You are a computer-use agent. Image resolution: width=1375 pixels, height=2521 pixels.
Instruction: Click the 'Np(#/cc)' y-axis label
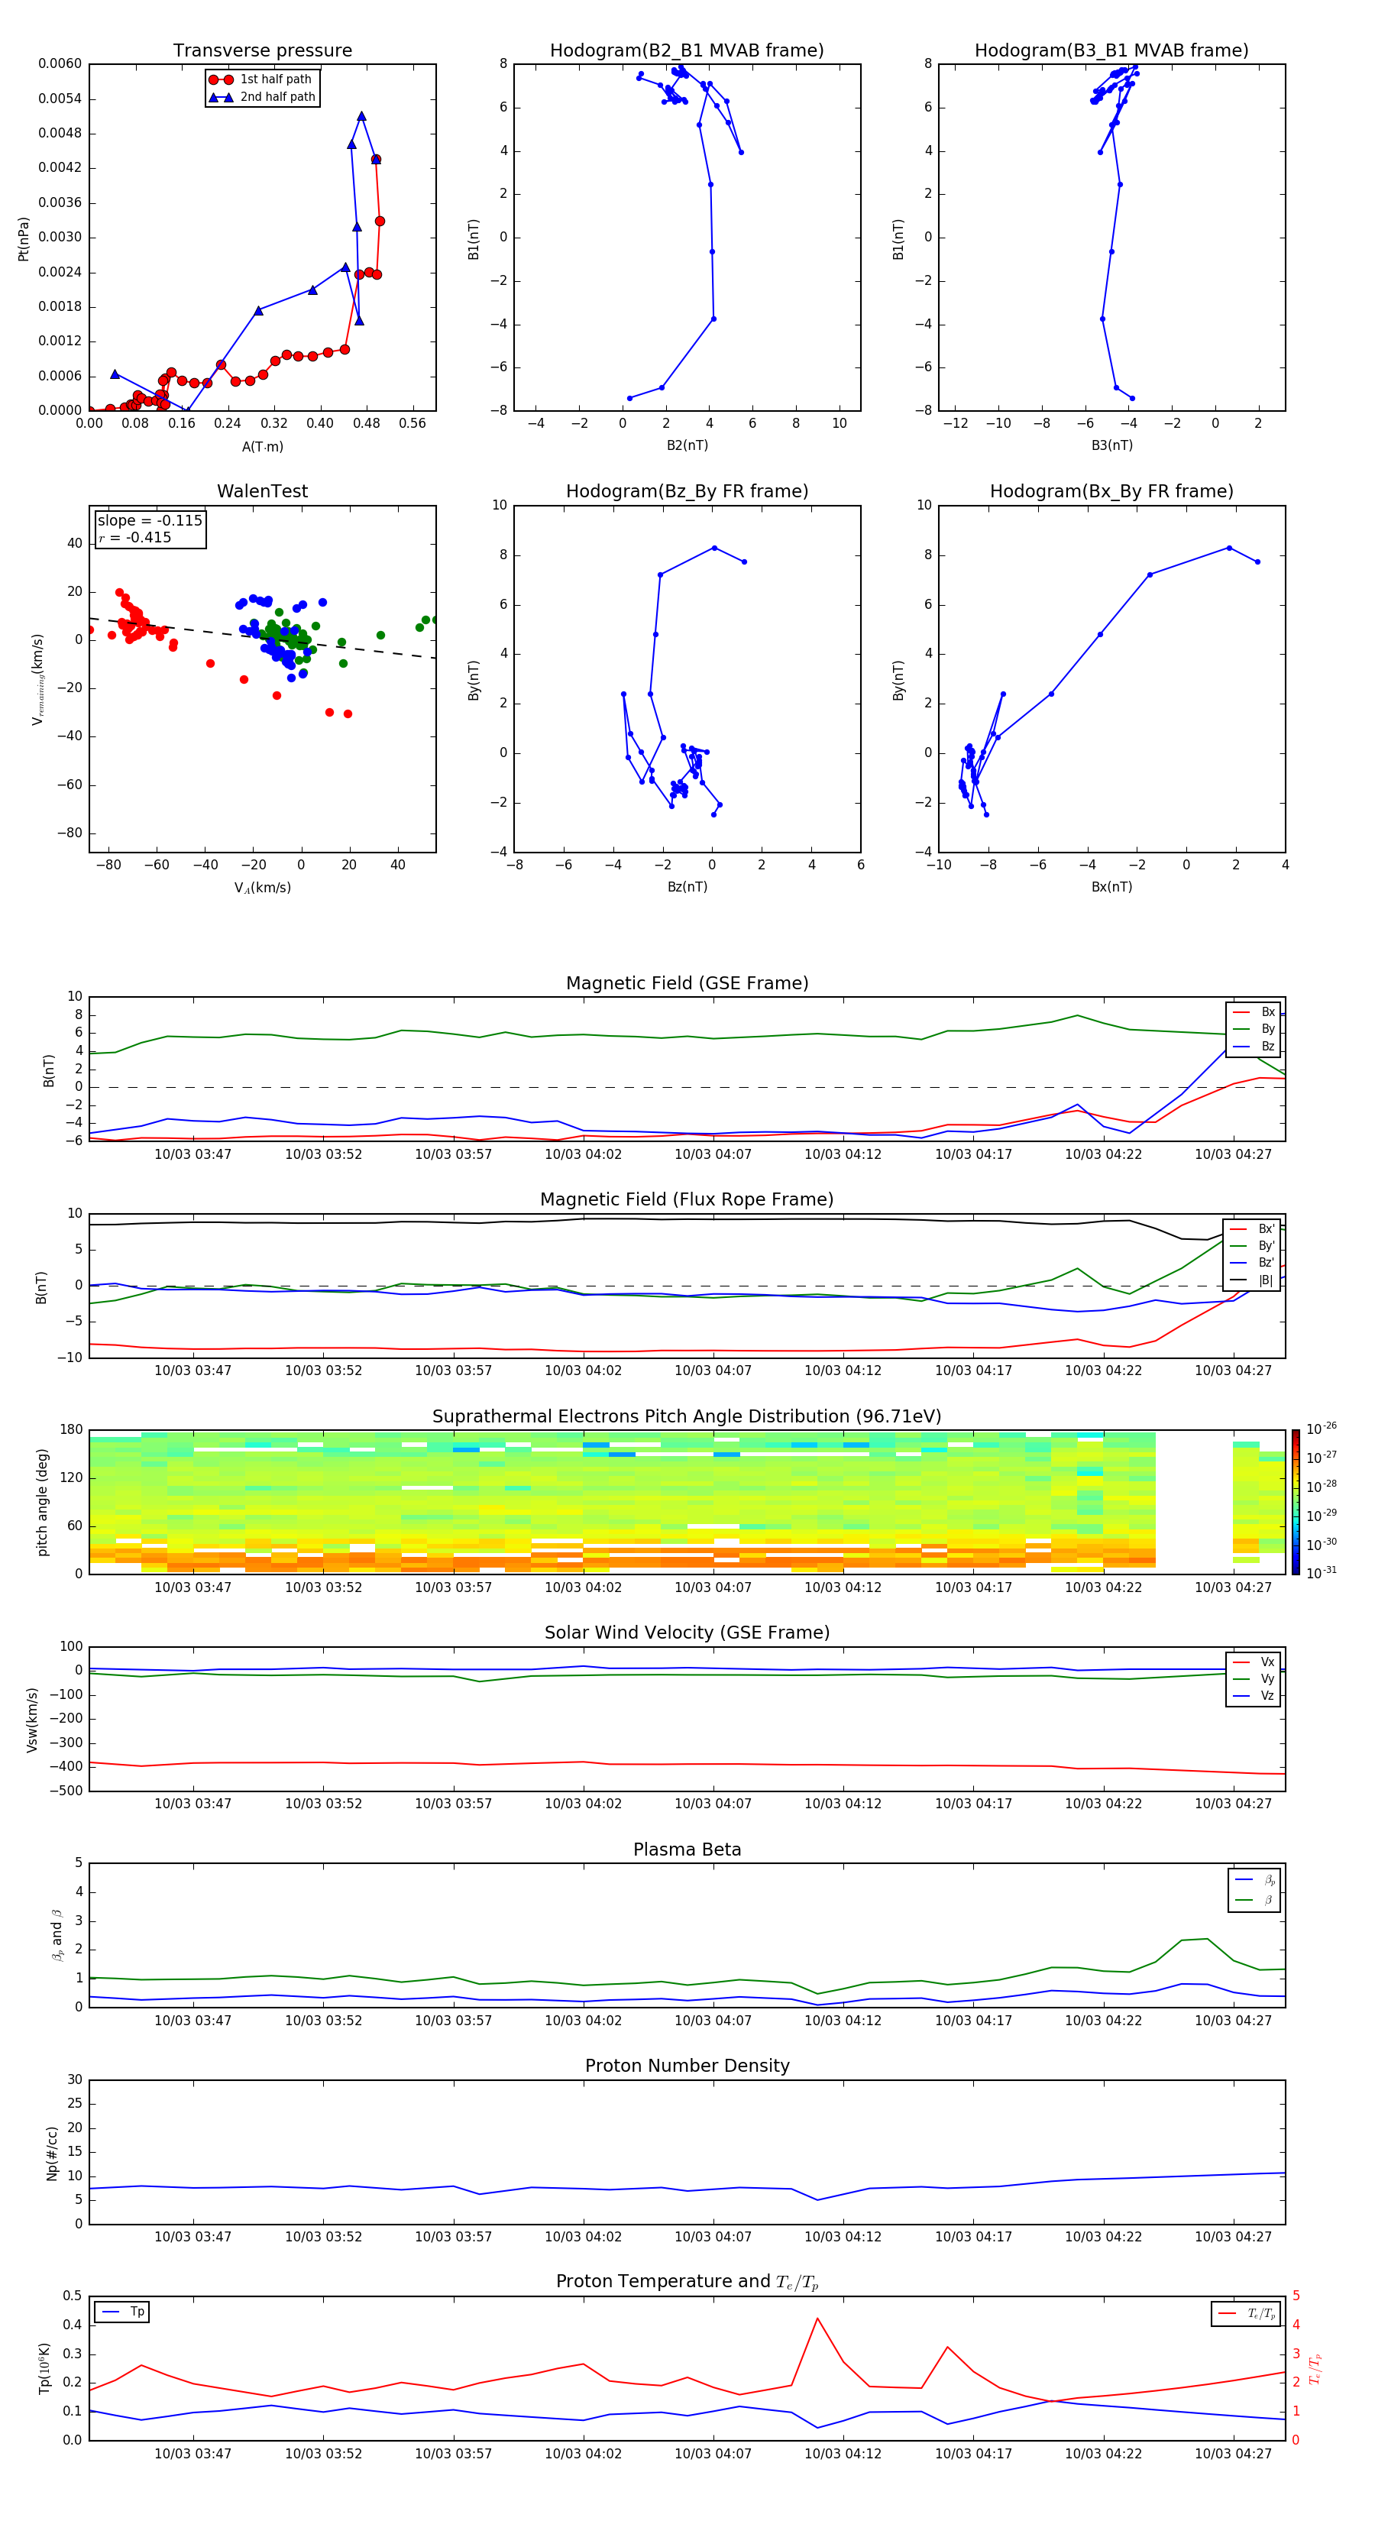(x=52, y=2153)
